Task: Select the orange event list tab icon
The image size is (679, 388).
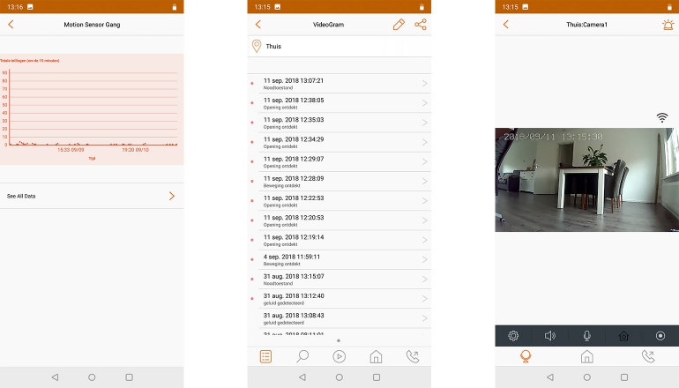Action: pyautogui.click(x=265, y=356)
